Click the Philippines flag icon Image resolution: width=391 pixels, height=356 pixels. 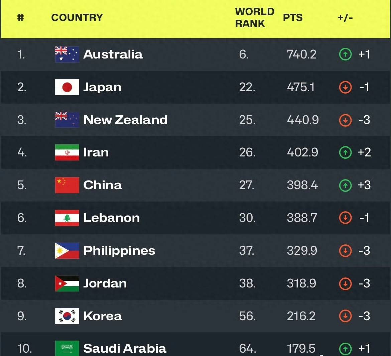point(67,251)
